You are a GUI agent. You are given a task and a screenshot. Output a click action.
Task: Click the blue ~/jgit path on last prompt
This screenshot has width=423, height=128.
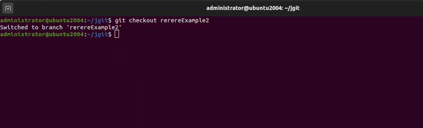pos(97,34)
